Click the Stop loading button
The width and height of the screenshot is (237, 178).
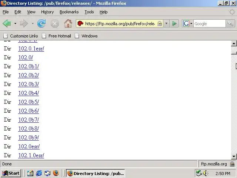(55, 24)
